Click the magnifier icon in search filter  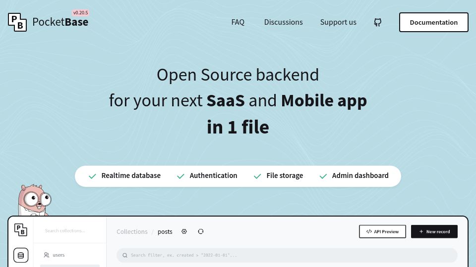click(125, 256)
